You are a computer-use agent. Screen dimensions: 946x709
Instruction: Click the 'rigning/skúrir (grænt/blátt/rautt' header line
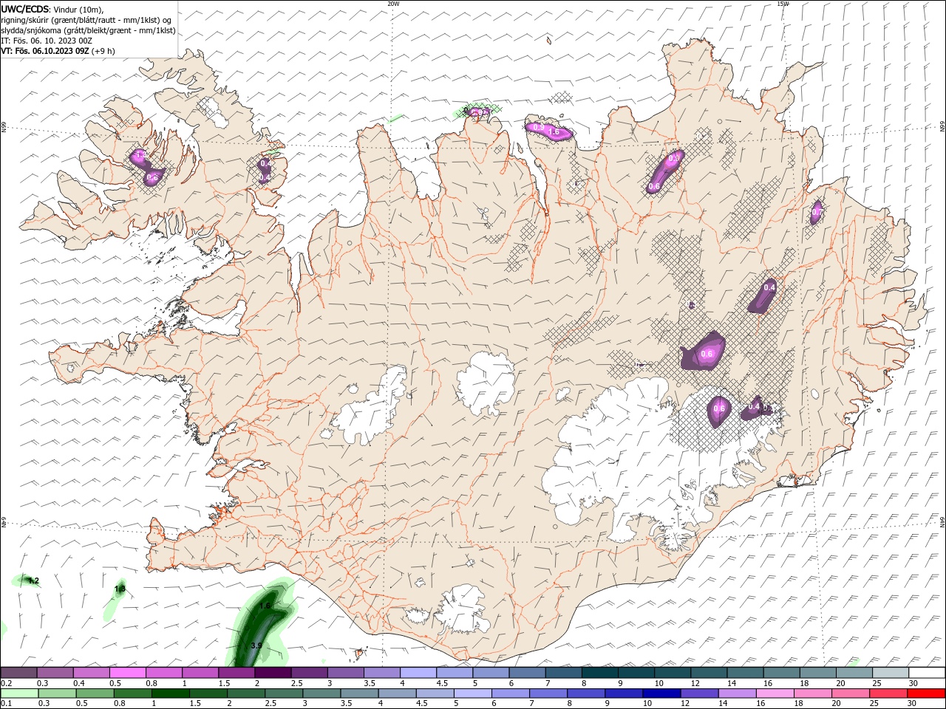pos(86,20)
